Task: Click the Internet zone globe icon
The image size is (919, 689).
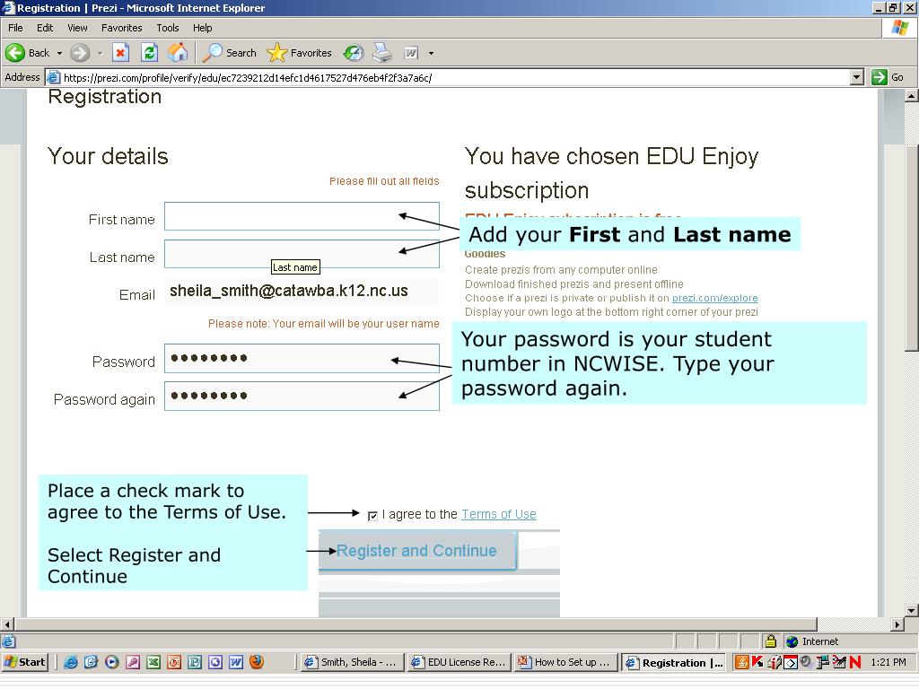Action: [x=792, y=641]
